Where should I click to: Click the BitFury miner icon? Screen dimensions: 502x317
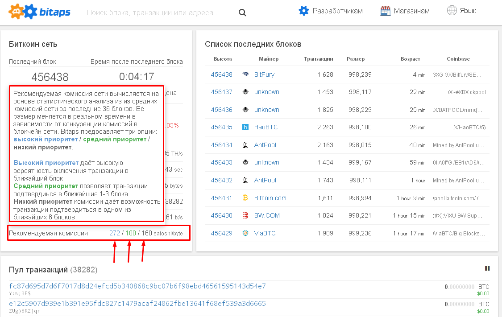(x=245, y=74)
